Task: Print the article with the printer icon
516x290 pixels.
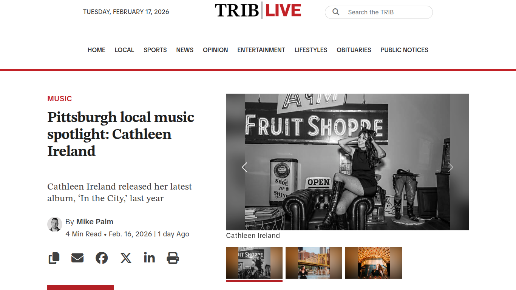Action: (173, 258)
